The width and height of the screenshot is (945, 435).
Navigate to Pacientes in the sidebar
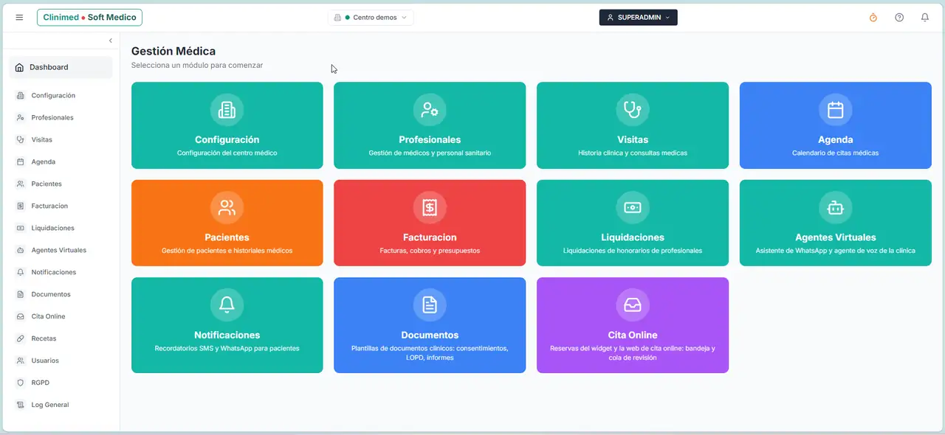point(61,184)
